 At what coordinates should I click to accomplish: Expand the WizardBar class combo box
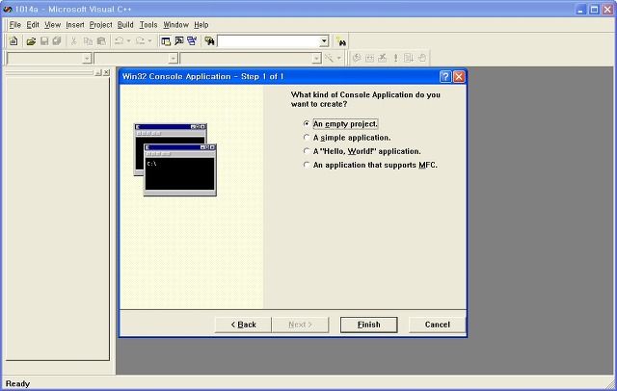[87, 59]
